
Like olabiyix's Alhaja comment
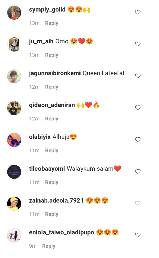(138, 140)
